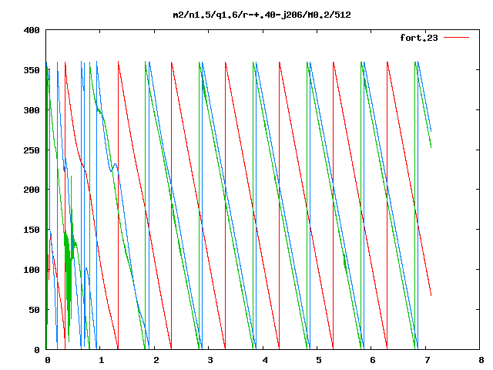
Task: Click x-axis label 5
Action: point(319,360)
